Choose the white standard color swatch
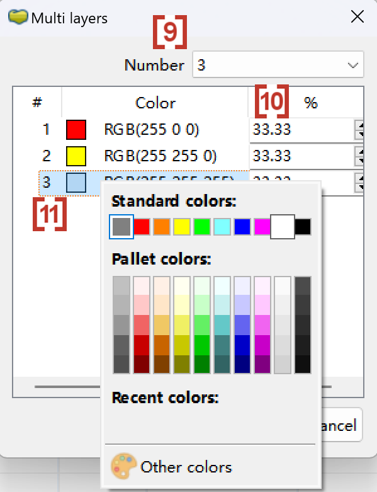377x492 pixels. pos(283,227)
